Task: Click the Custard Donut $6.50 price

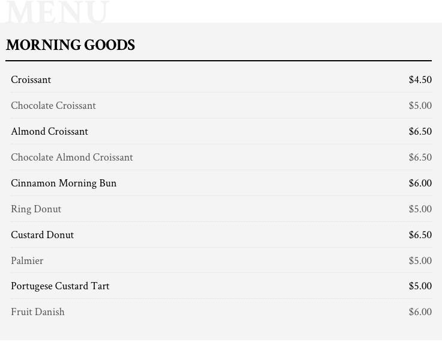Action: (420, 235)
